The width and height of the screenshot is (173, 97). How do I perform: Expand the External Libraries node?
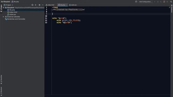coord(4,17)
